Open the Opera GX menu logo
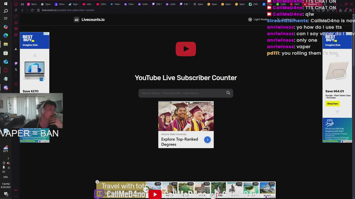Viewport: 355px width, 199px height. tap(16, 4)
